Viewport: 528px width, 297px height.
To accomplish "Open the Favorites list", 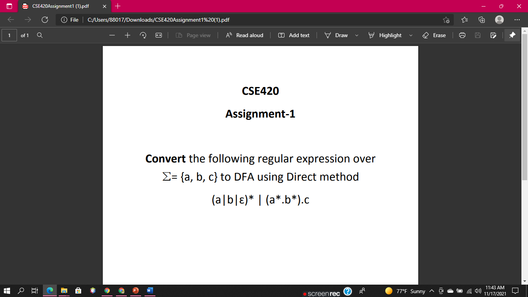I will point(465,20).
